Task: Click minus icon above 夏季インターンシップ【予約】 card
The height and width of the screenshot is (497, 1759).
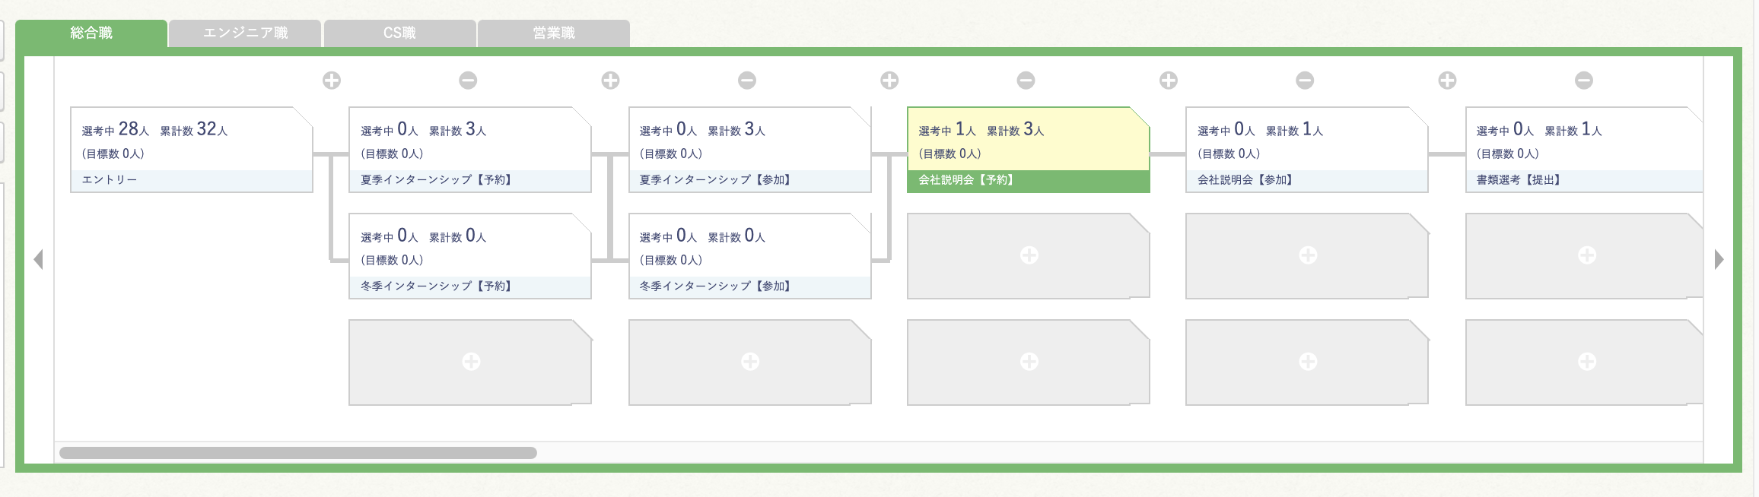Action: point(468,80)
